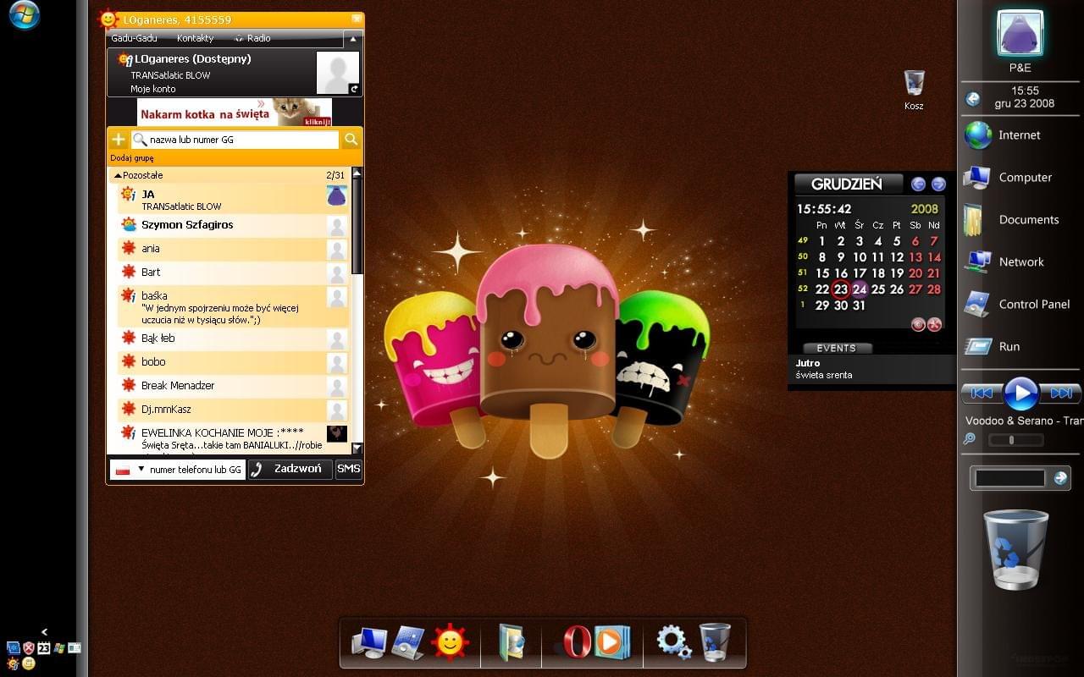Viewport: 1084px width, 677px height.
Task: Open Control Panel from the sidebar
Action: [x=1017, y=305]
